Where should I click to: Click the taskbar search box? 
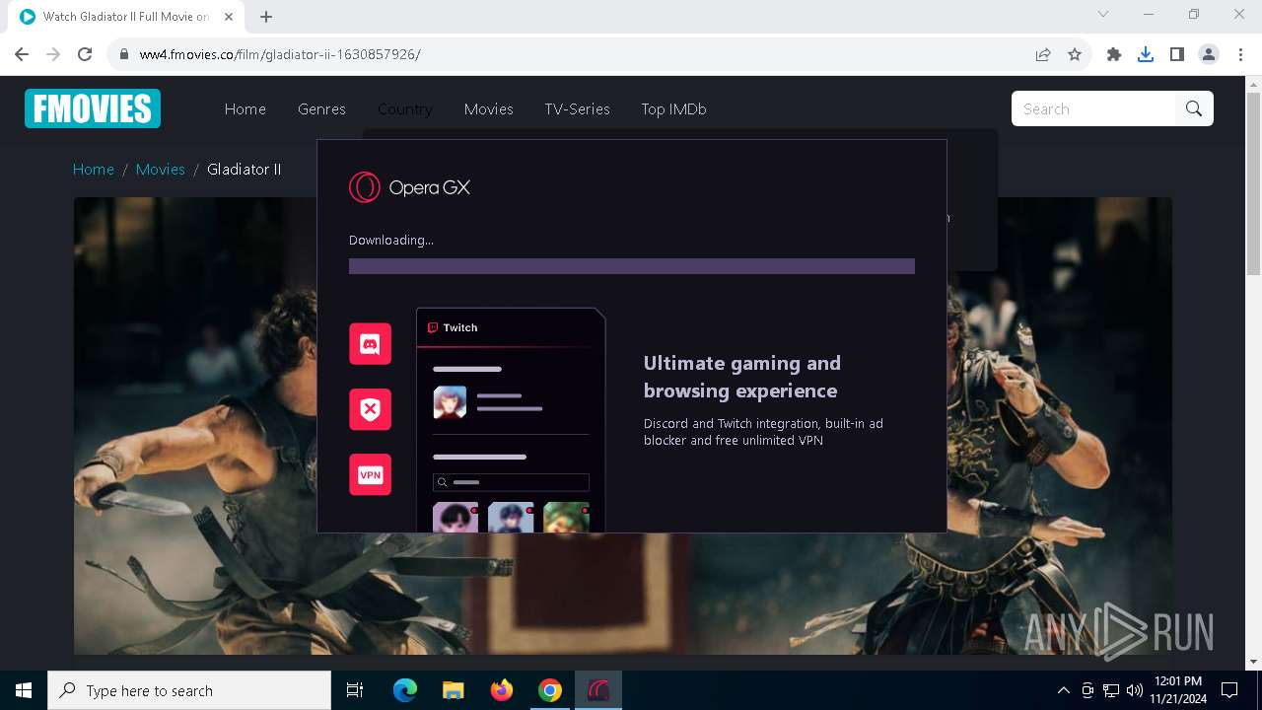click(189, 690)
